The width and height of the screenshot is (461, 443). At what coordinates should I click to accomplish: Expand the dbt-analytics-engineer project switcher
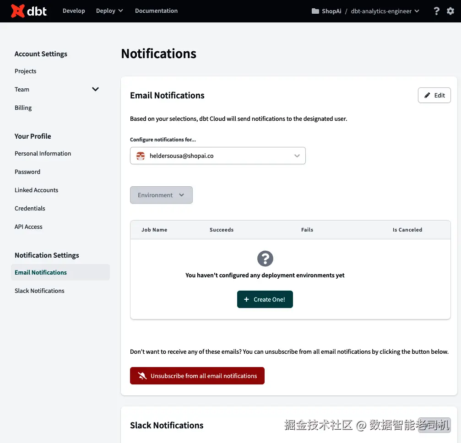[x=385, y=11]
